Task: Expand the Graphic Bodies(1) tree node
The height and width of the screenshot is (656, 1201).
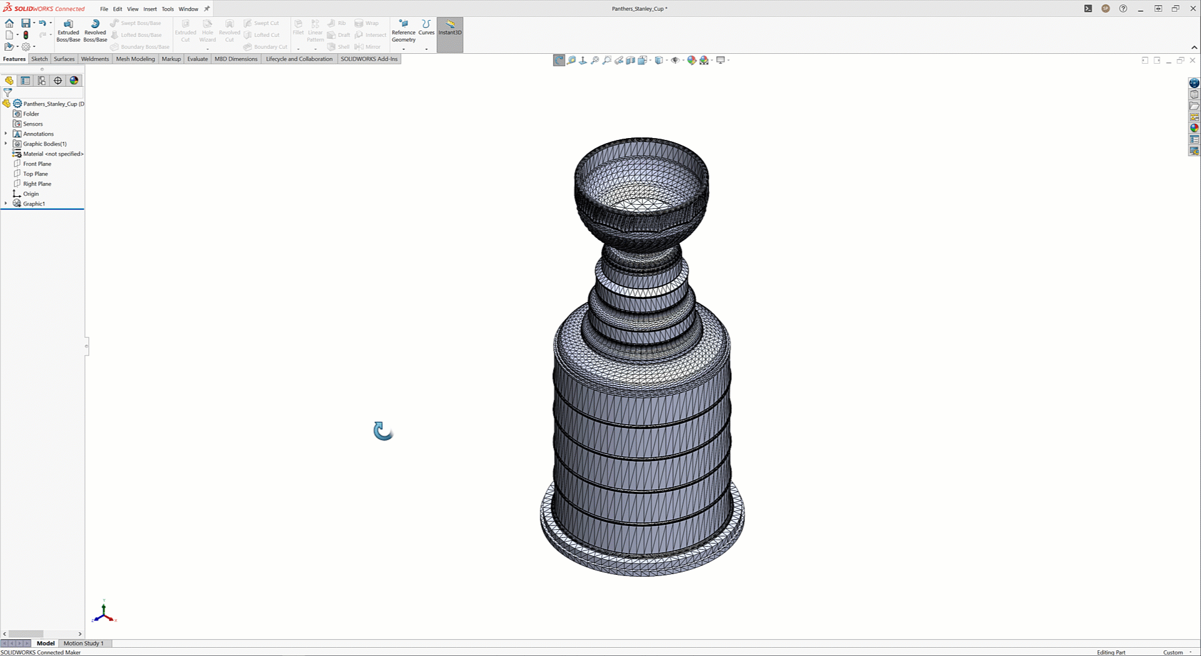Action: click(6, 144)
